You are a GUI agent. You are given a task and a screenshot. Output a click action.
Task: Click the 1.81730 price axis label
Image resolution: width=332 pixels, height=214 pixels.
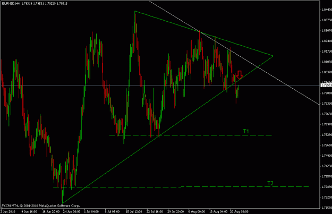(x=326, y=52)
